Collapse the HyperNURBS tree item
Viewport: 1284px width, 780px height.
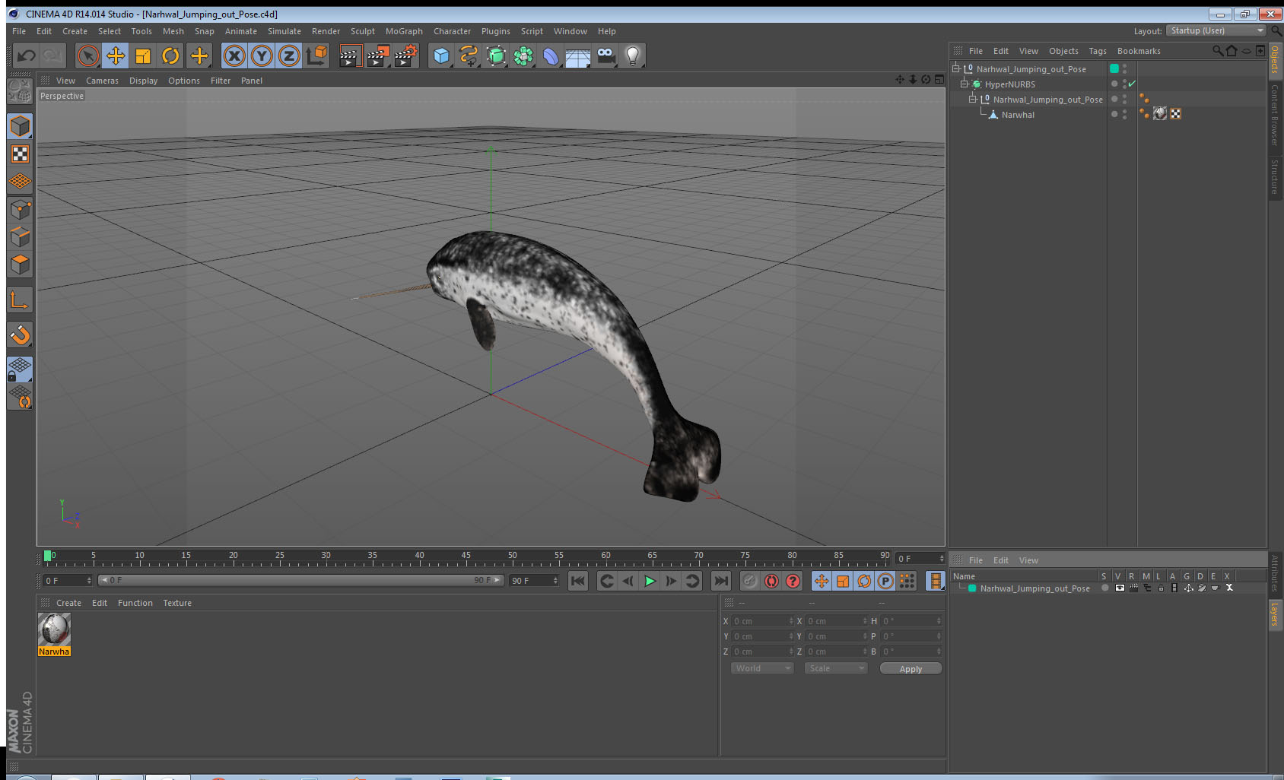point(965,84)
